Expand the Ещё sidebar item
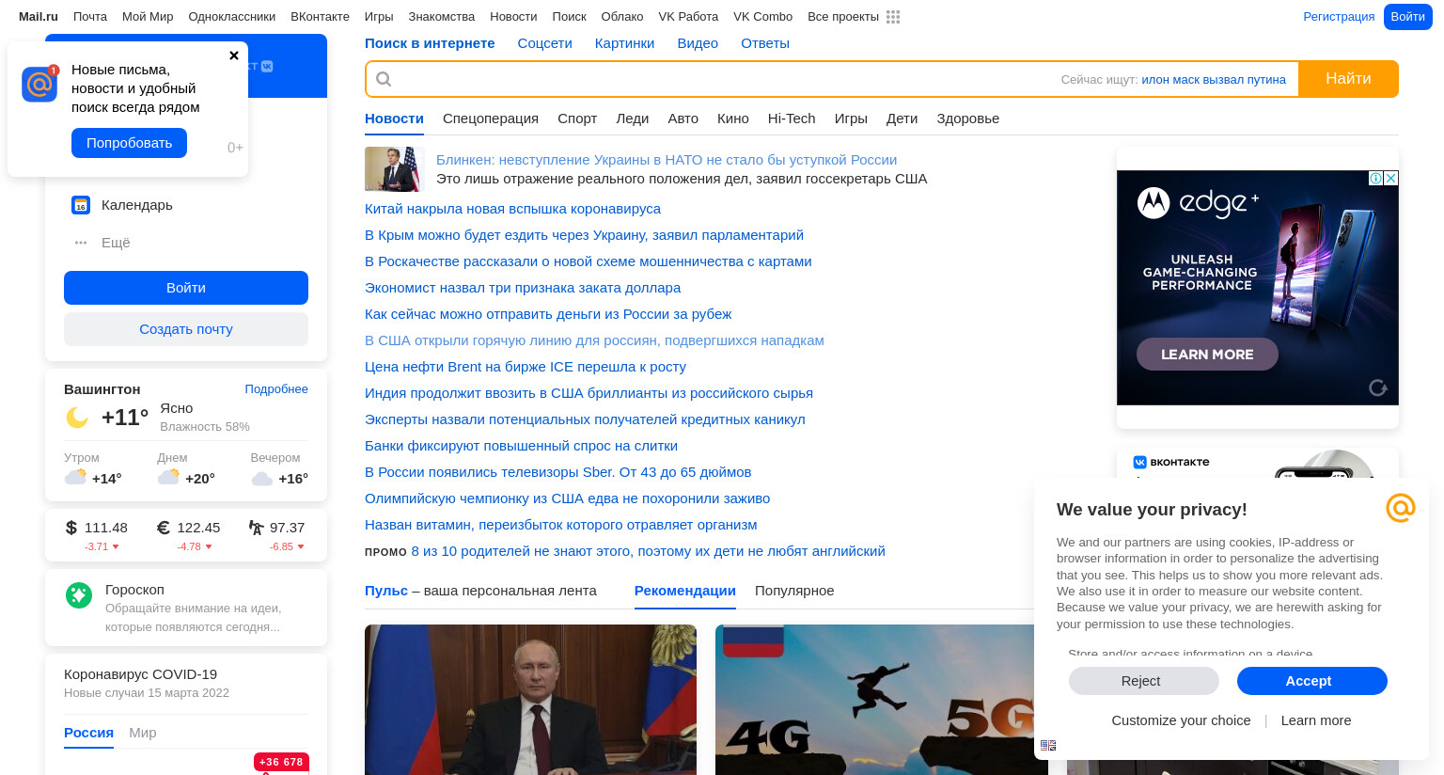Viewport: 1444px width, 775px height. pos(102,243)
